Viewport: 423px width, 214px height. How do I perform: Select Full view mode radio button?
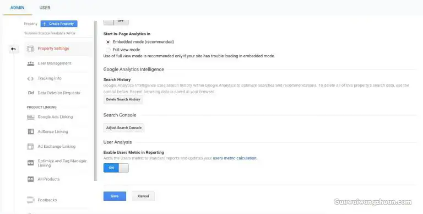[108, 50]
